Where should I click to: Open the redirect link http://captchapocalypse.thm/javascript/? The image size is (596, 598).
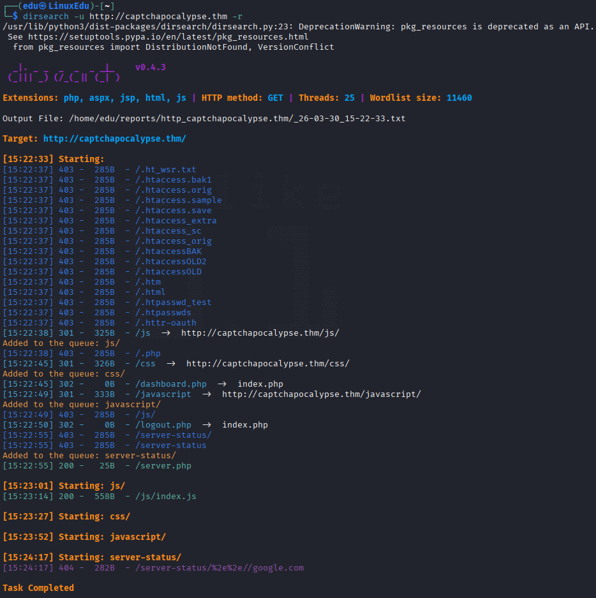(322, 394)
